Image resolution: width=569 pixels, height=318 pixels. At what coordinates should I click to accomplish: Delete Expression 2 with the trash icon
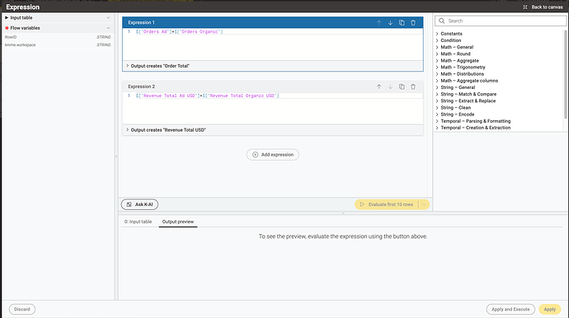point(413,87)
